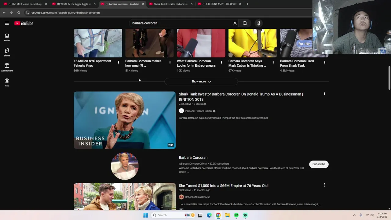This screenshot has width=391, height=220.
Task: Click the page vertical scrollbar thumb
Action: tap(389, 78)
